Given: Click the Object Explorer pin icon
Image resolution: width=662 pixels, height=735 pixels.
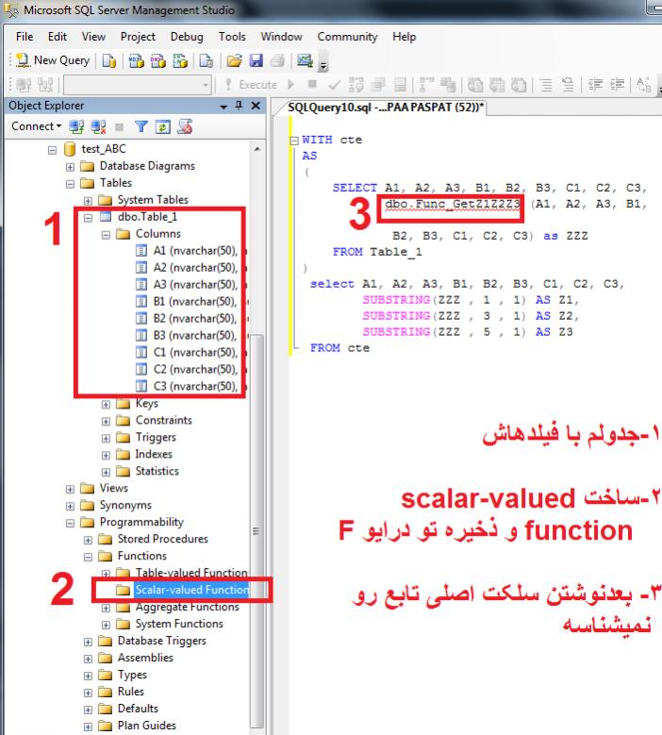Looking at the screenshot, I should click(x=239, y=106).
